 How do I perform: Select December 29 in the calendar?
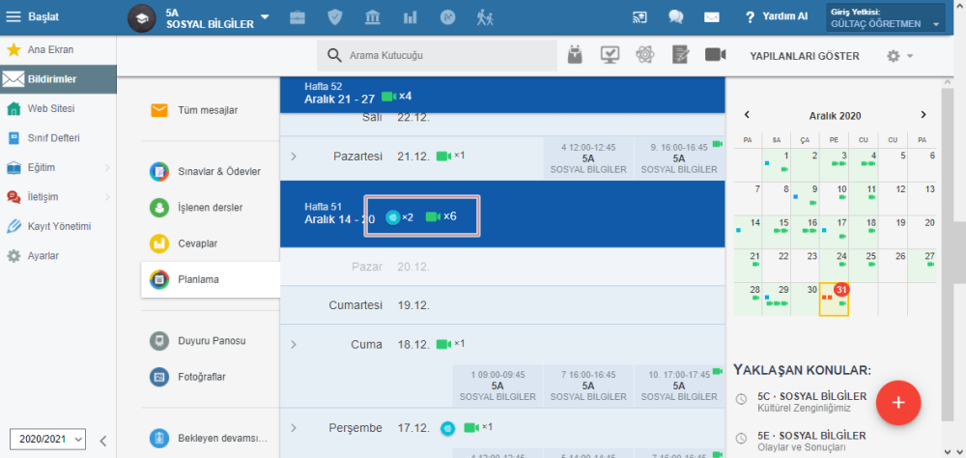tap(777, 300)
